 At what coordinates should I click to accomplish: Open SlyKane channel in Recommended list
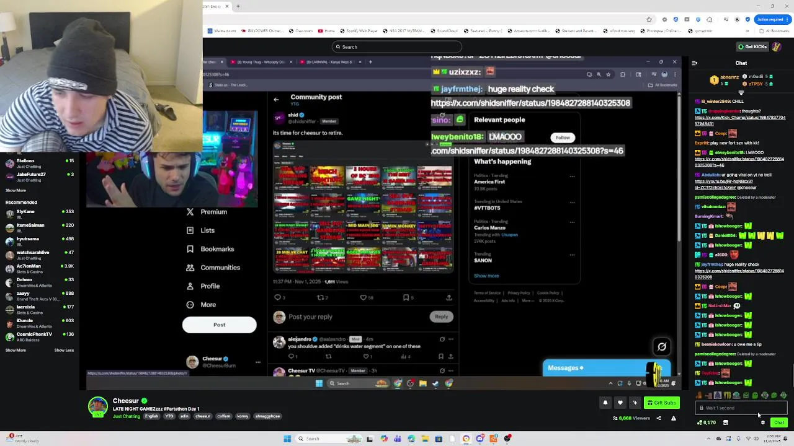tap(40, 214)
